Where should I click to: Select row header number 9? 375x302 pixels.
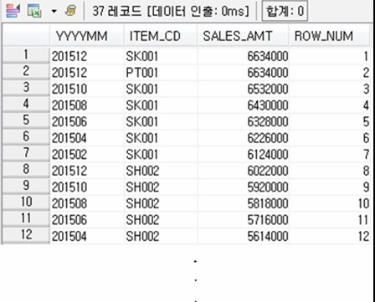26,186
